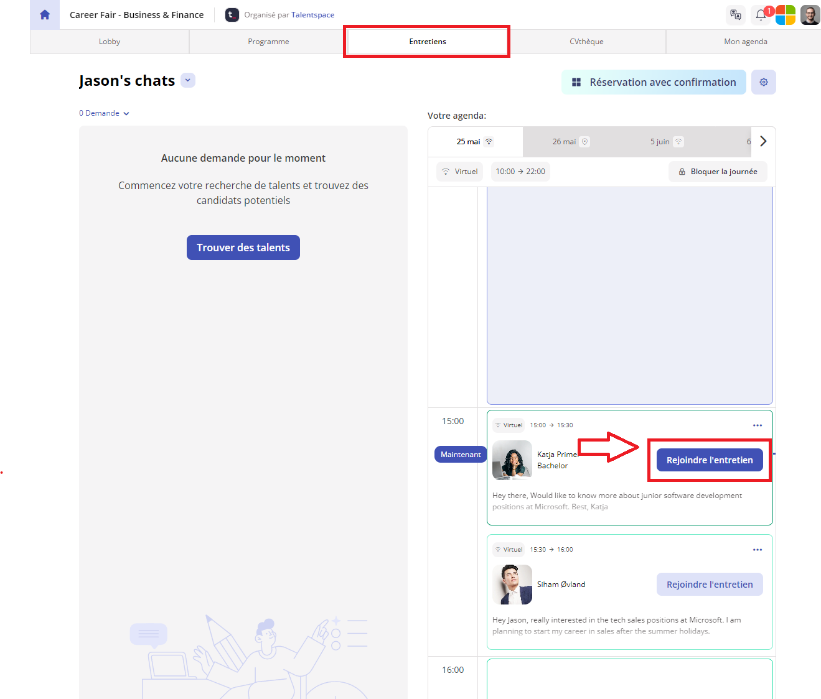Viewport: 821px width, 699px height.
Task: Open the language translation icon
Action: coord(736,15)
